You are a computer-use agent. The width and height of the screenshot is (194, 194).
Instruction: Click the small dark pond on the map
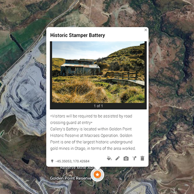pos(25,161)
